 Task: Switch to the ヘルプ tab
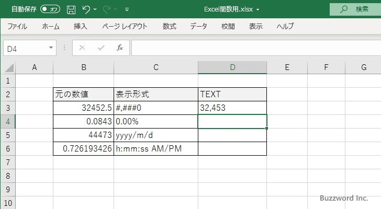(285, 26)
